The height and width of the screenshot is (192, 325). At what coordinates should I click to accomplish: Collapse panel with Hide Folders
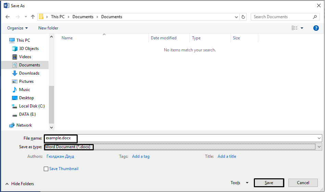coord(19,184)
